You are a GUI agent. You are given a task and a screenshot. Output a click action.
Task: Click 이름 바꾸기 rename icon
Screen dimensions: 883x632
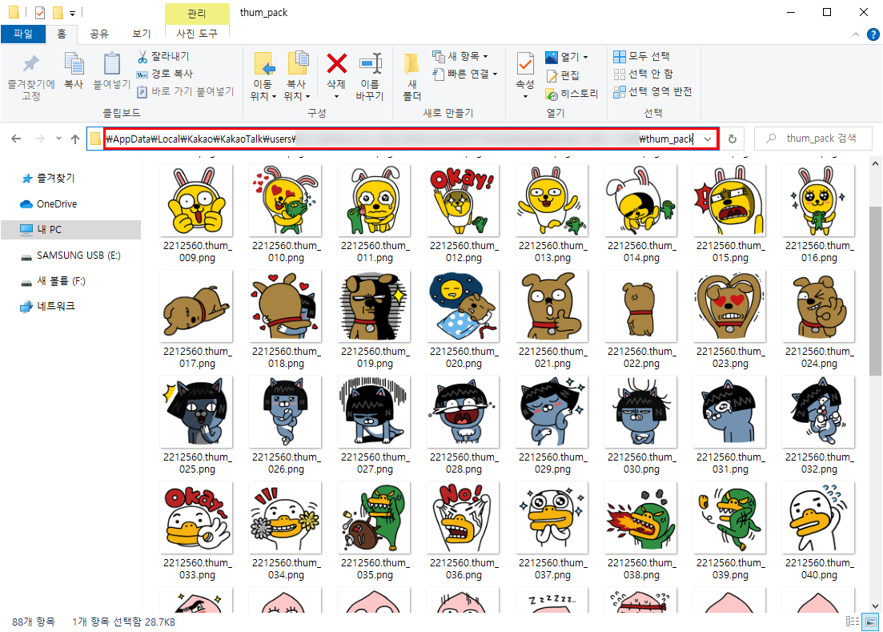coord(370,77)
